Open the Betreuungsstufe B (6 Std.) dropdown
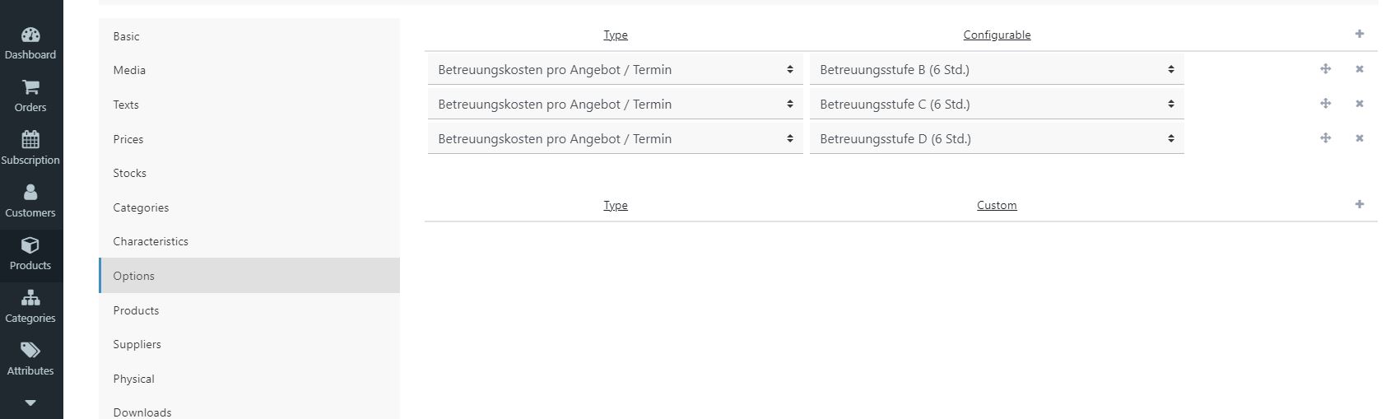 [997, 69]
